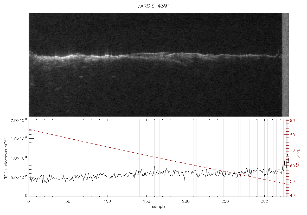Click the MARSIS 4391 title text

pos(153,6)
